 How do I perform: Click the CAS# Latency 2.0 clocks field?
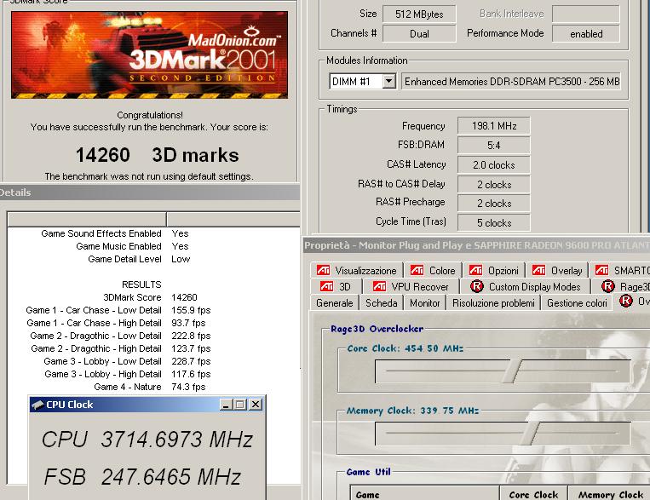click(494, 164)
